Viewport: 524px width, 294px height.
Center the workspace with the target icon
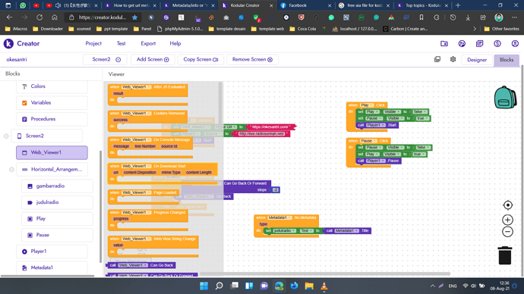(507, 205)
